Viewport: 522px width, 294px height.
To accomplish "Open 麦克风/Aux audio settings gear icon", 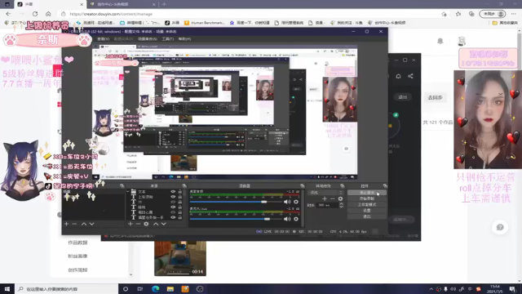I will (x=295, y=219).
